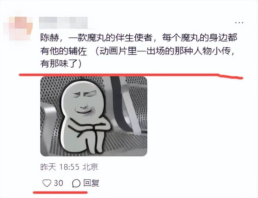Click the red underline beneath comment text
Viewport: 258px width, 198px height.
[131, 76]
